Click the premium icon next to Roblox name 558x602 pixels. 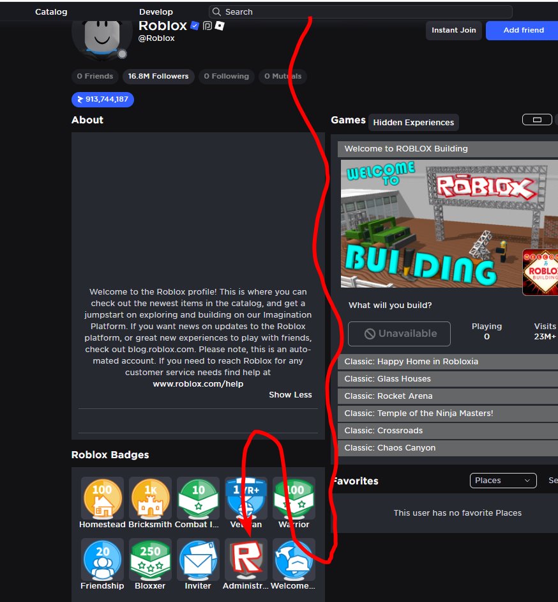(x=207, y=26)
